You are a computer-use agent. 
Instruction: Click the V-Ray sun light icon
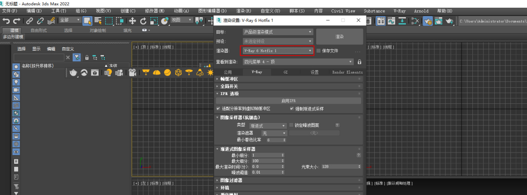coord(210,72)
